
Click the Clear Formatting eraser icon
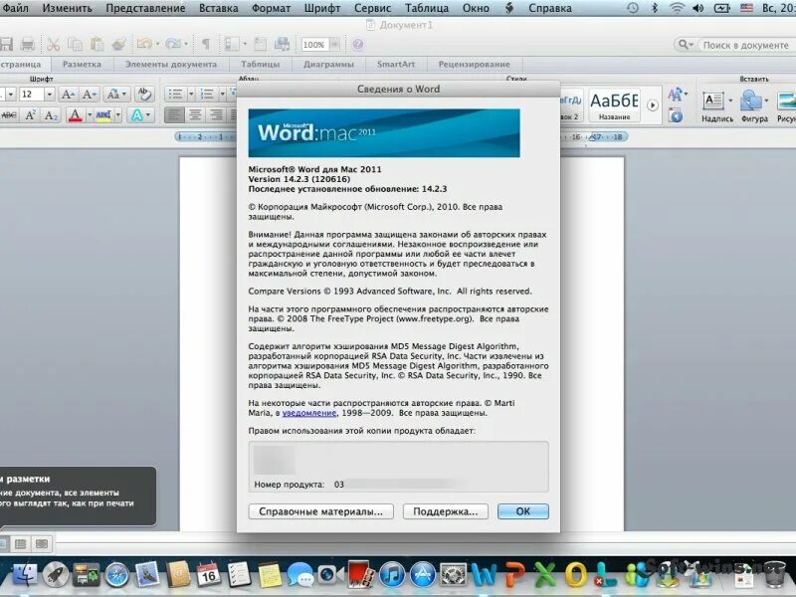pos(144,95)
